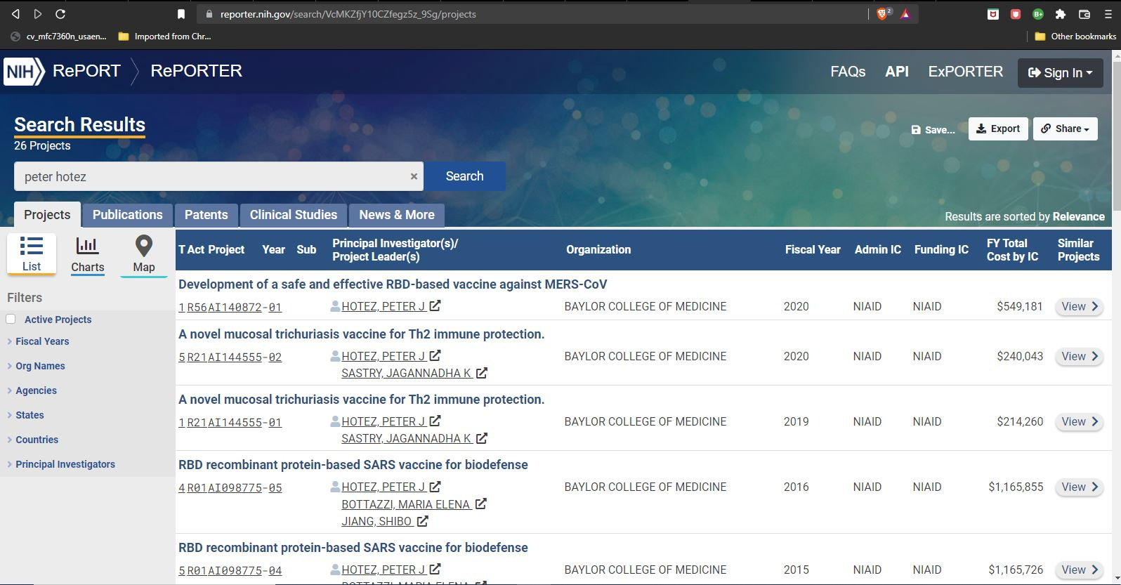Viewport: 1121px width, 585px height.
Task: Select the Projects tab
Action: (47, 215)
